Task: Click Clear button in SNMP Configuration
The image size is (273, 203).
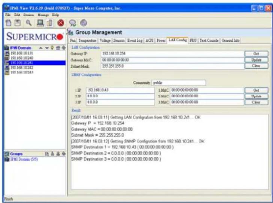Action: 256,102
